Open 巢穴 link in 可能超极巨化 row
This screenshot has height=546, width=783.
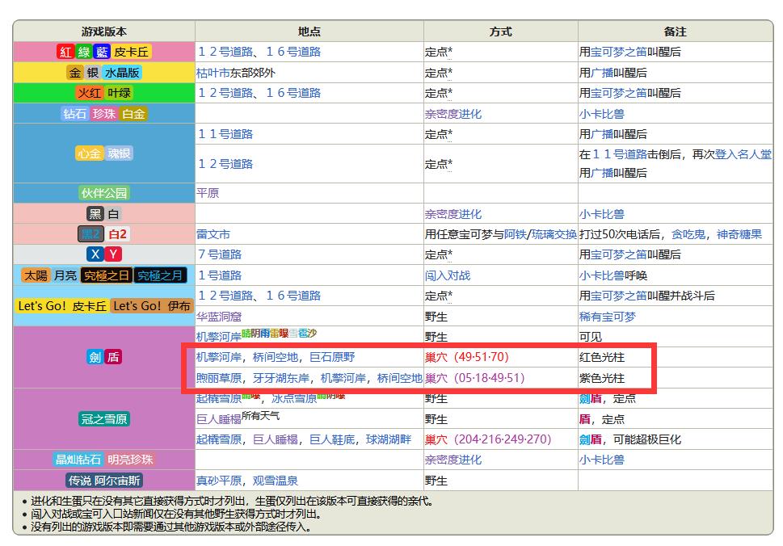436,439
